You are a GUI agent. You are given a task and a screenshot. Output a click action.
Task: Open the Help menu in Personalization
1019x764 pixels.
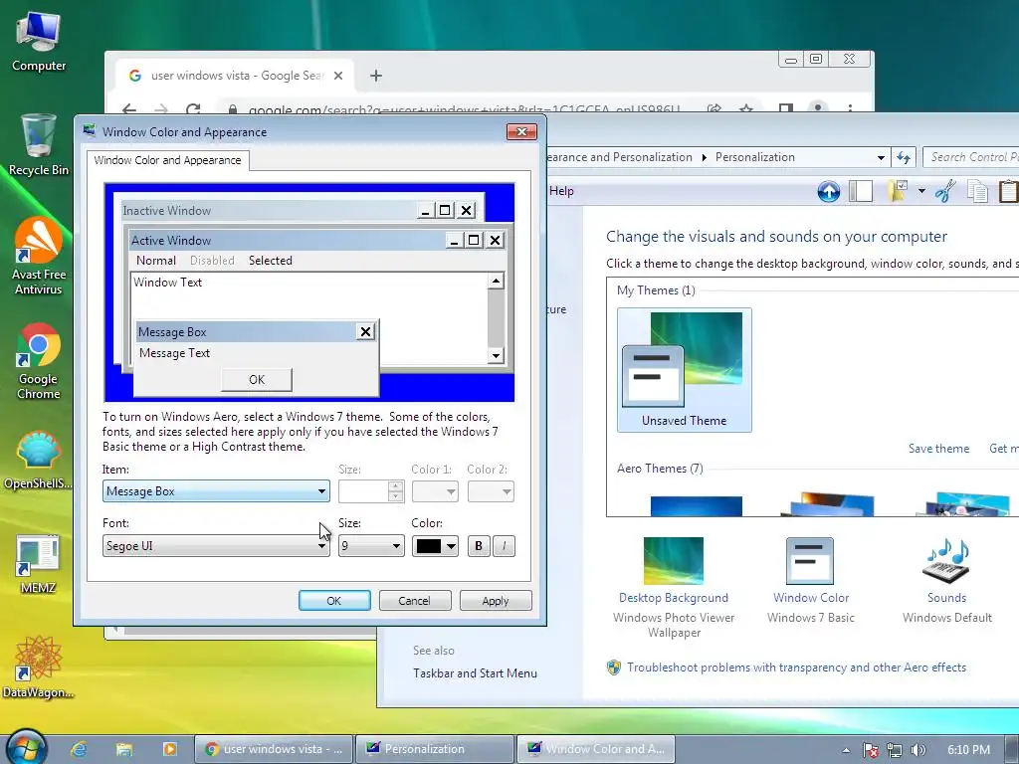pyautogui.click(x=561, y=191)
